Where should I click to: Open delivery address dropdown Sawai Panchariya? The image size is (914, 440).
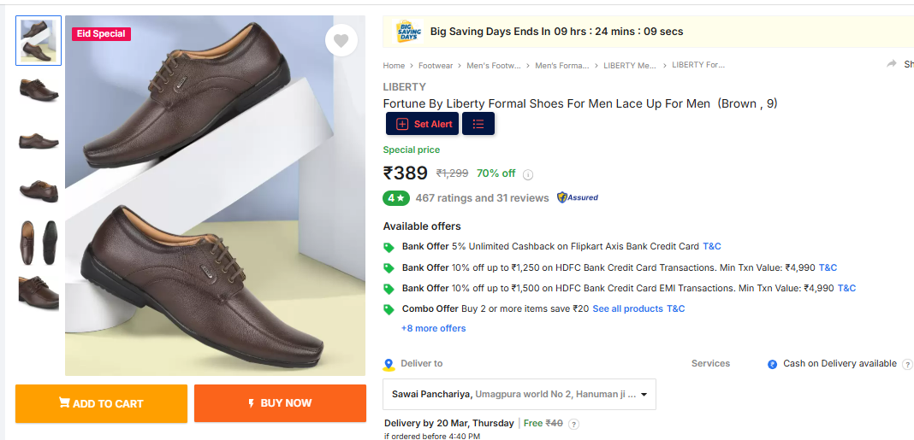click(x=519, y=395)
